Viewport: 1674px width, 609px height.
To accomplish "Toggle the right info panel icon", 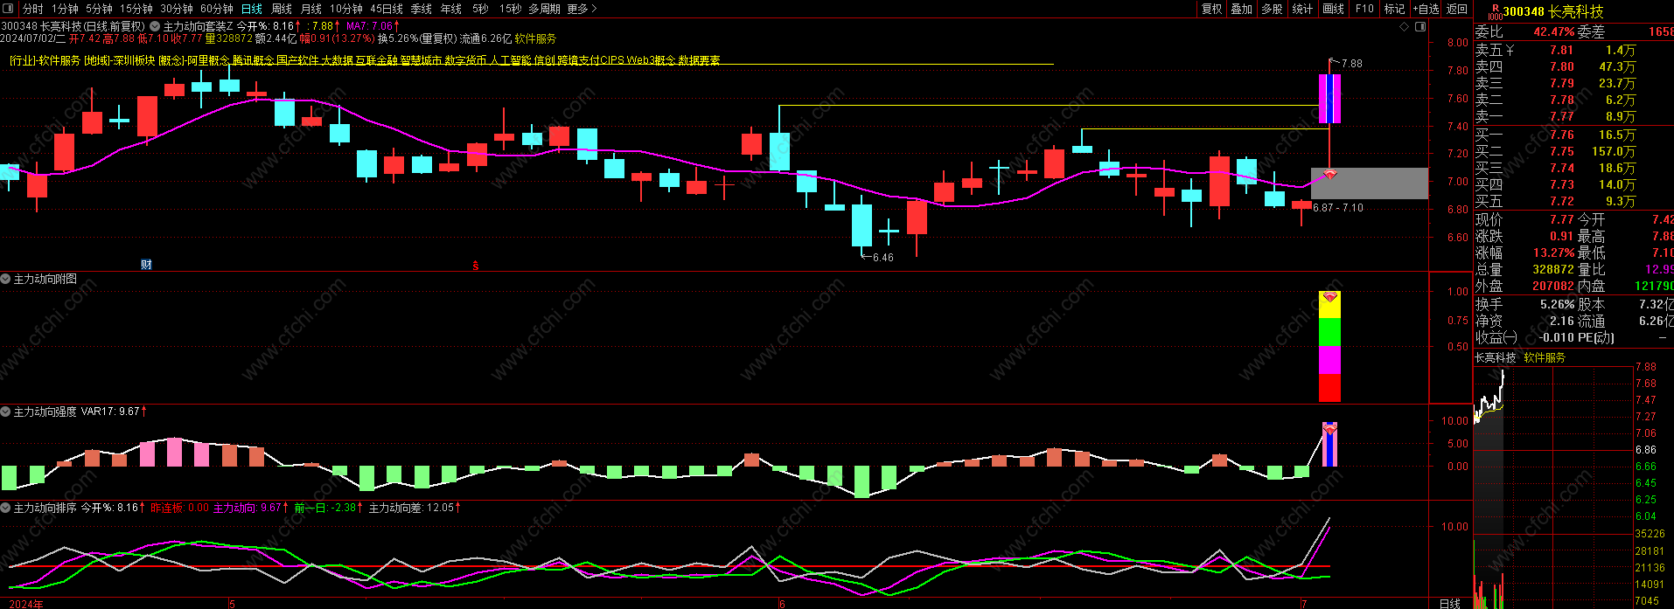I will click(1419, 27).
